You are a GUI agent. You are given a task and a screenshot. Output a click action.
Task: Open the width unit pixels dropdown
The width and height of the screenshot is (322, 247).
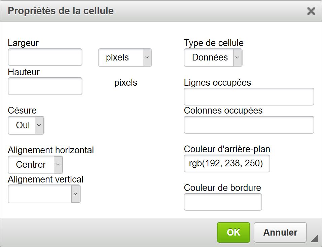tap(125, 57)
